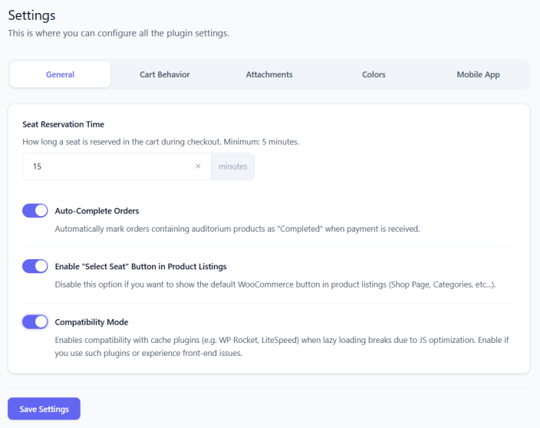The image size is (540, 428).
Task: Toggle the Auto-Complete Orders switch
Action: tap(35, 211)
